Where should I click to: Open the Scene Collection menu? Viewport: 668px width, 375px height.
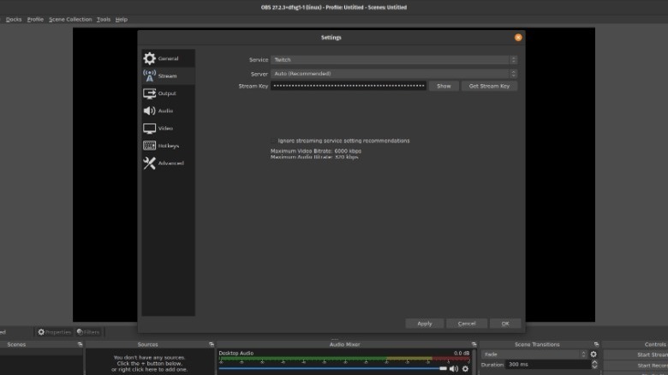click(x=70, y=19)
